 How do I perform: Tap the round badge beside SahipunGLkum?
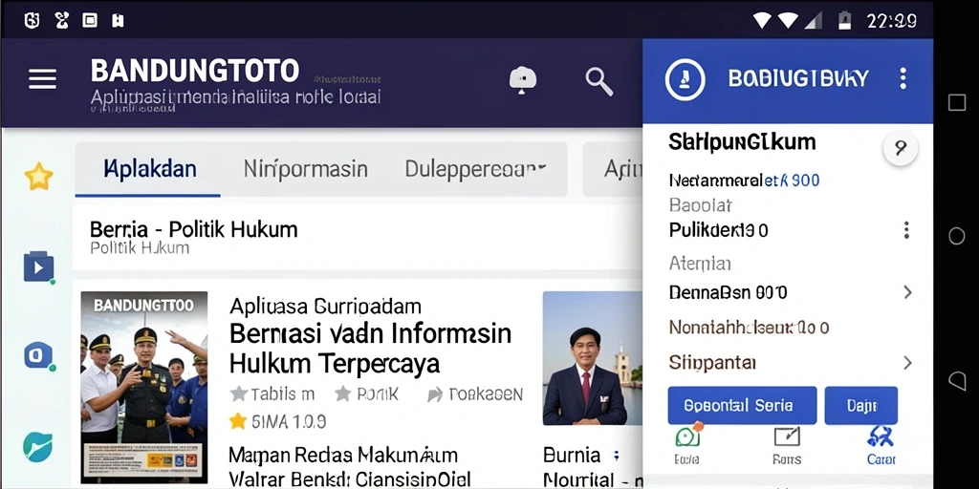click(x=901, y=148)
